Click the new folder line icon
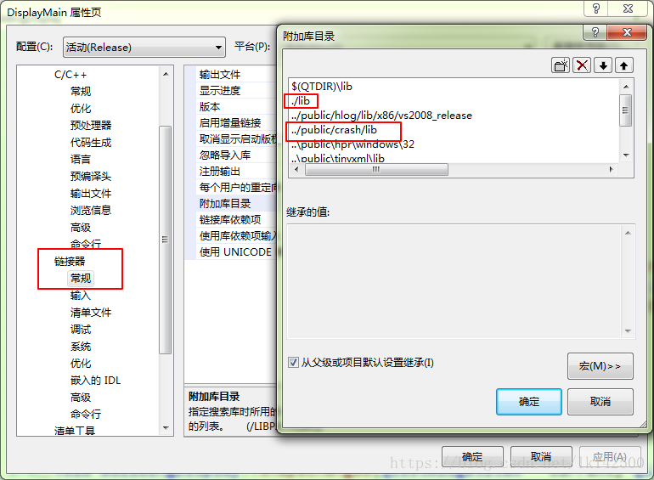Image resolution: width=654 pixels, height=480 pixels. (x=561, y=65)
